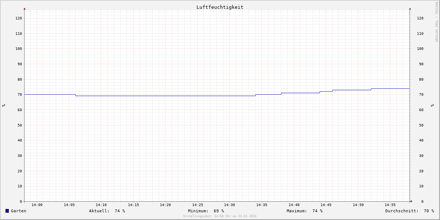Click the Erstellungszeit timestamp footer text
This screenshot has height=220, width=440.
(220, 216)
